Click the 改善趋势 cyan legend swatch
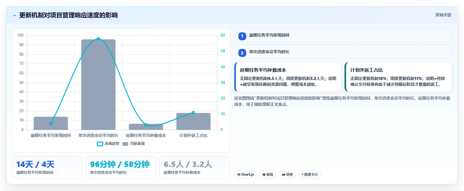464x191 pixels. [x=100, y=144]
